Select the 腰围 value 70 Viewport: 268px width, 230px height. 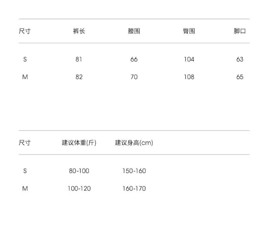(134, 77)
